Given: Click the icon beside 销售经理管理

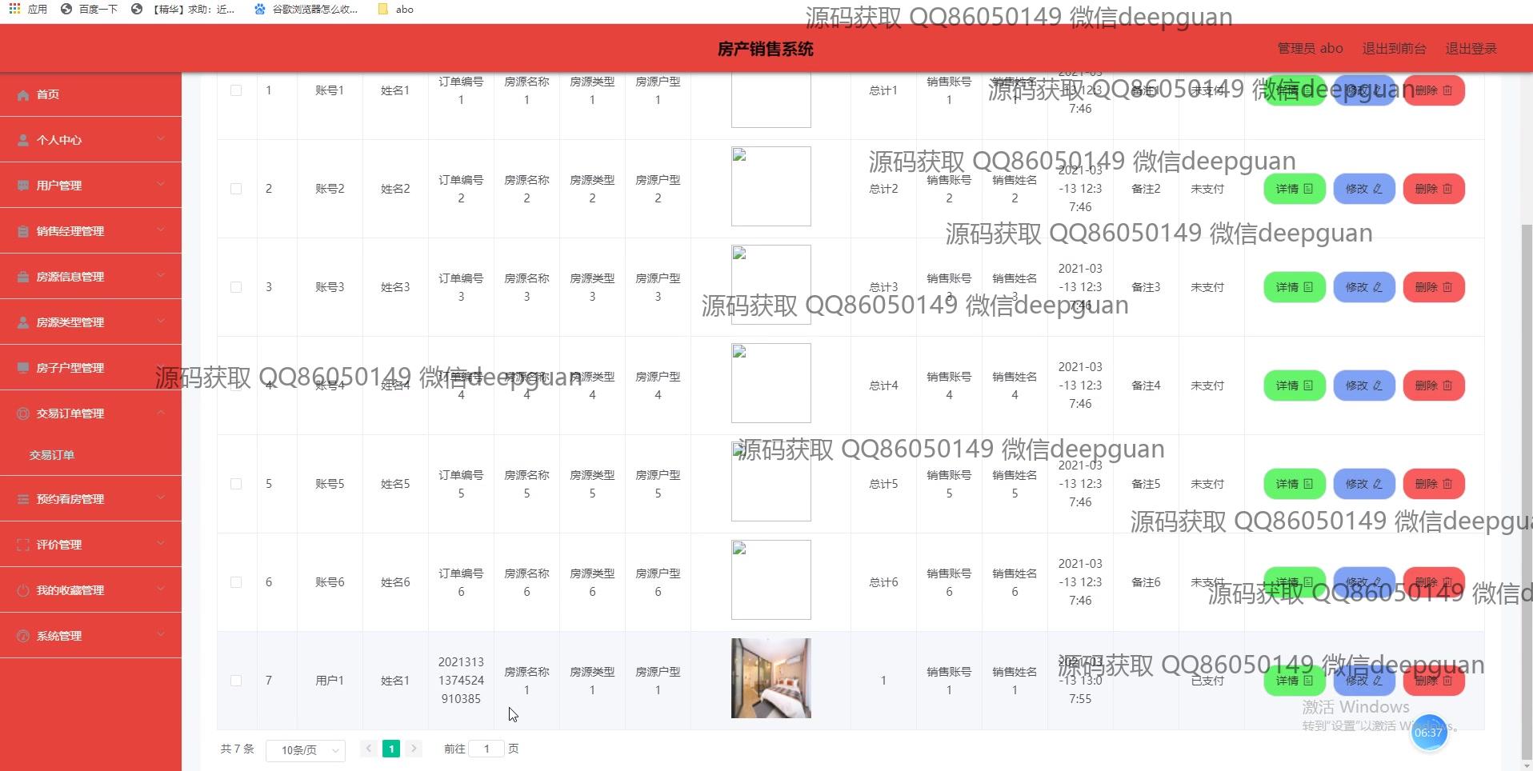Looking at the screenshot, I should [x=23, y=231].
